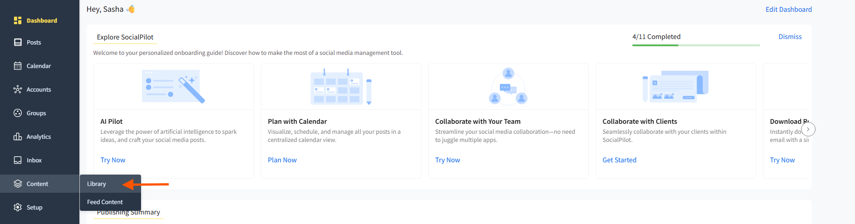This screenshot has height=224, width=855.
Task: Click the AI Pilot card title
Action: click(112, 122)
